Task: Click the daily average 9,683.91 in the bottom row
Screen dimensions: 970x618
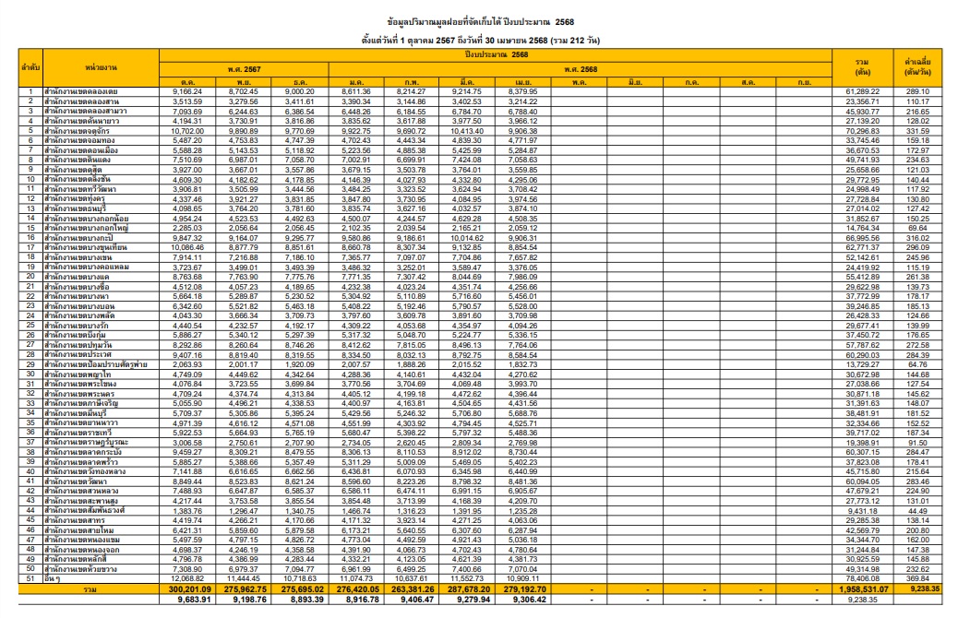Action: tap(194, 600)
